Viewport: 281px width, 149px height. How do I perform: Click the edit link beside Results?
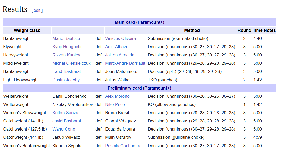(x=37, y=10)
